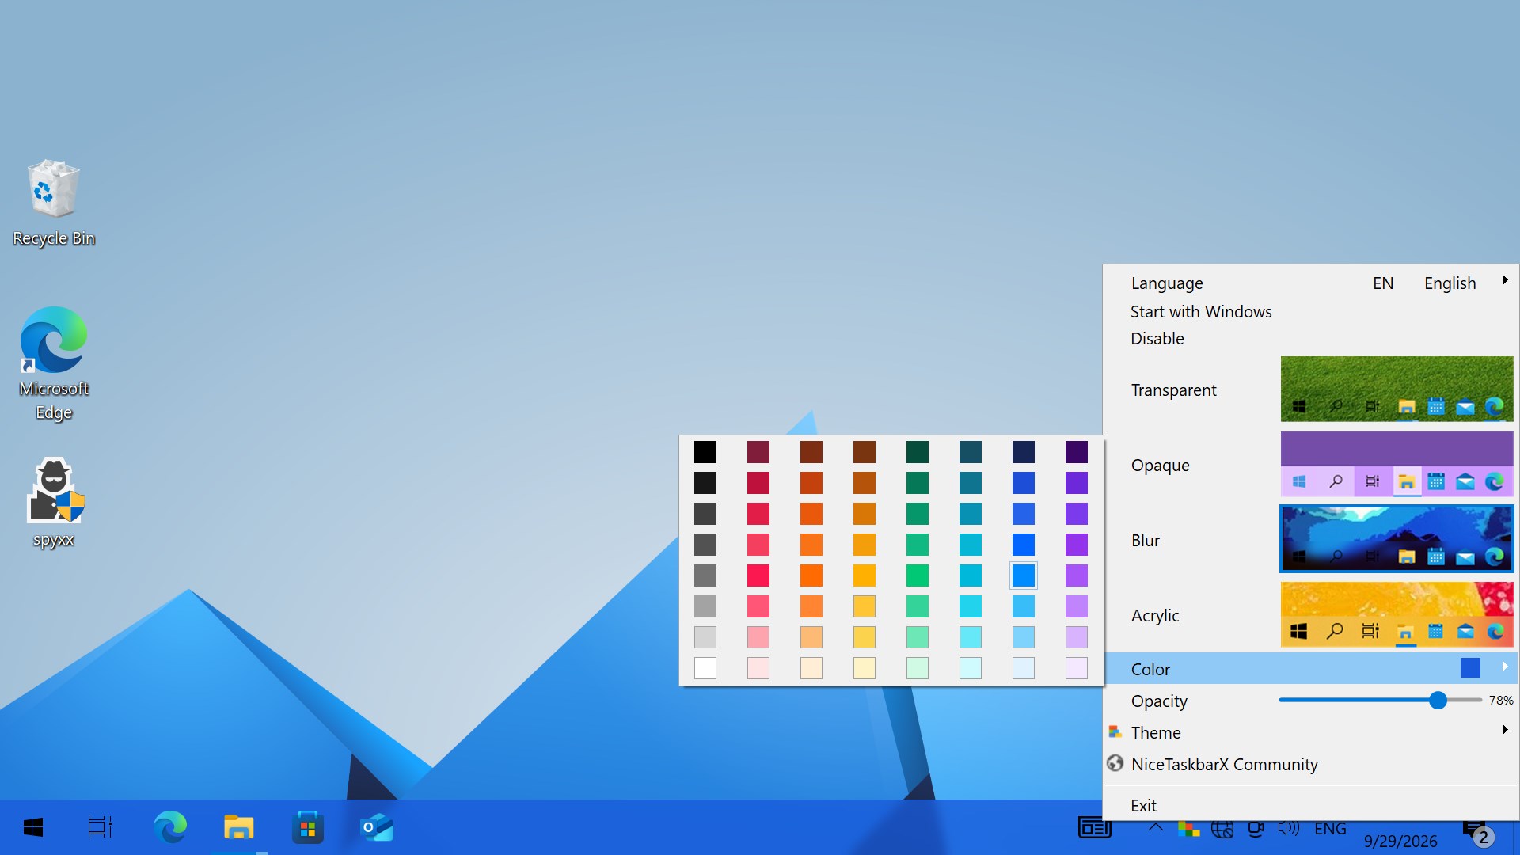The image size is (1520, 855).
Task: Pick the pure black color swatch
Action: point(705,452)
